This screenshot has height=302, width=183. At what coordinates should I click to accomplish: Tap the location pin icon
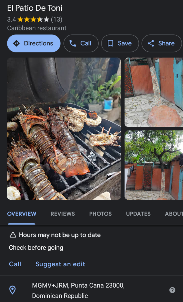pos(12,290)
